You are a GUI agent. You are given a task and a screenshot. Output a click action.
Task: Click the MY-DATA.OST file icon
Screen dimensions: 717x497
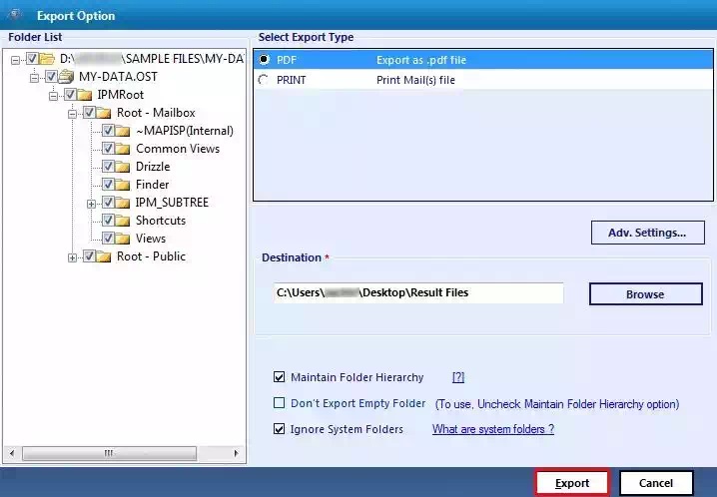pos(66,77)
